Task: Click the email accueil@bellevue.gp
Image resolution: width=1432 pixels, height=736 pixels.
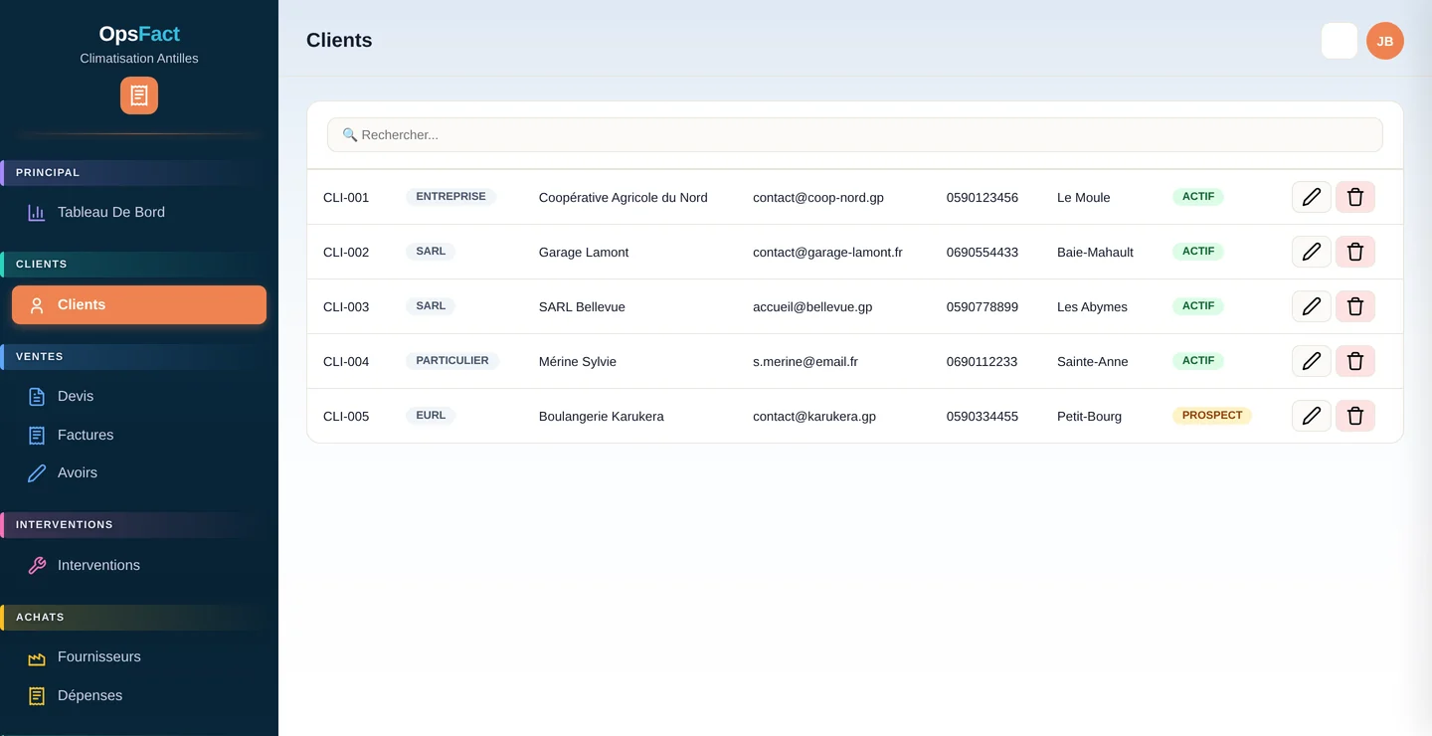Action: [x=812, y=307]
